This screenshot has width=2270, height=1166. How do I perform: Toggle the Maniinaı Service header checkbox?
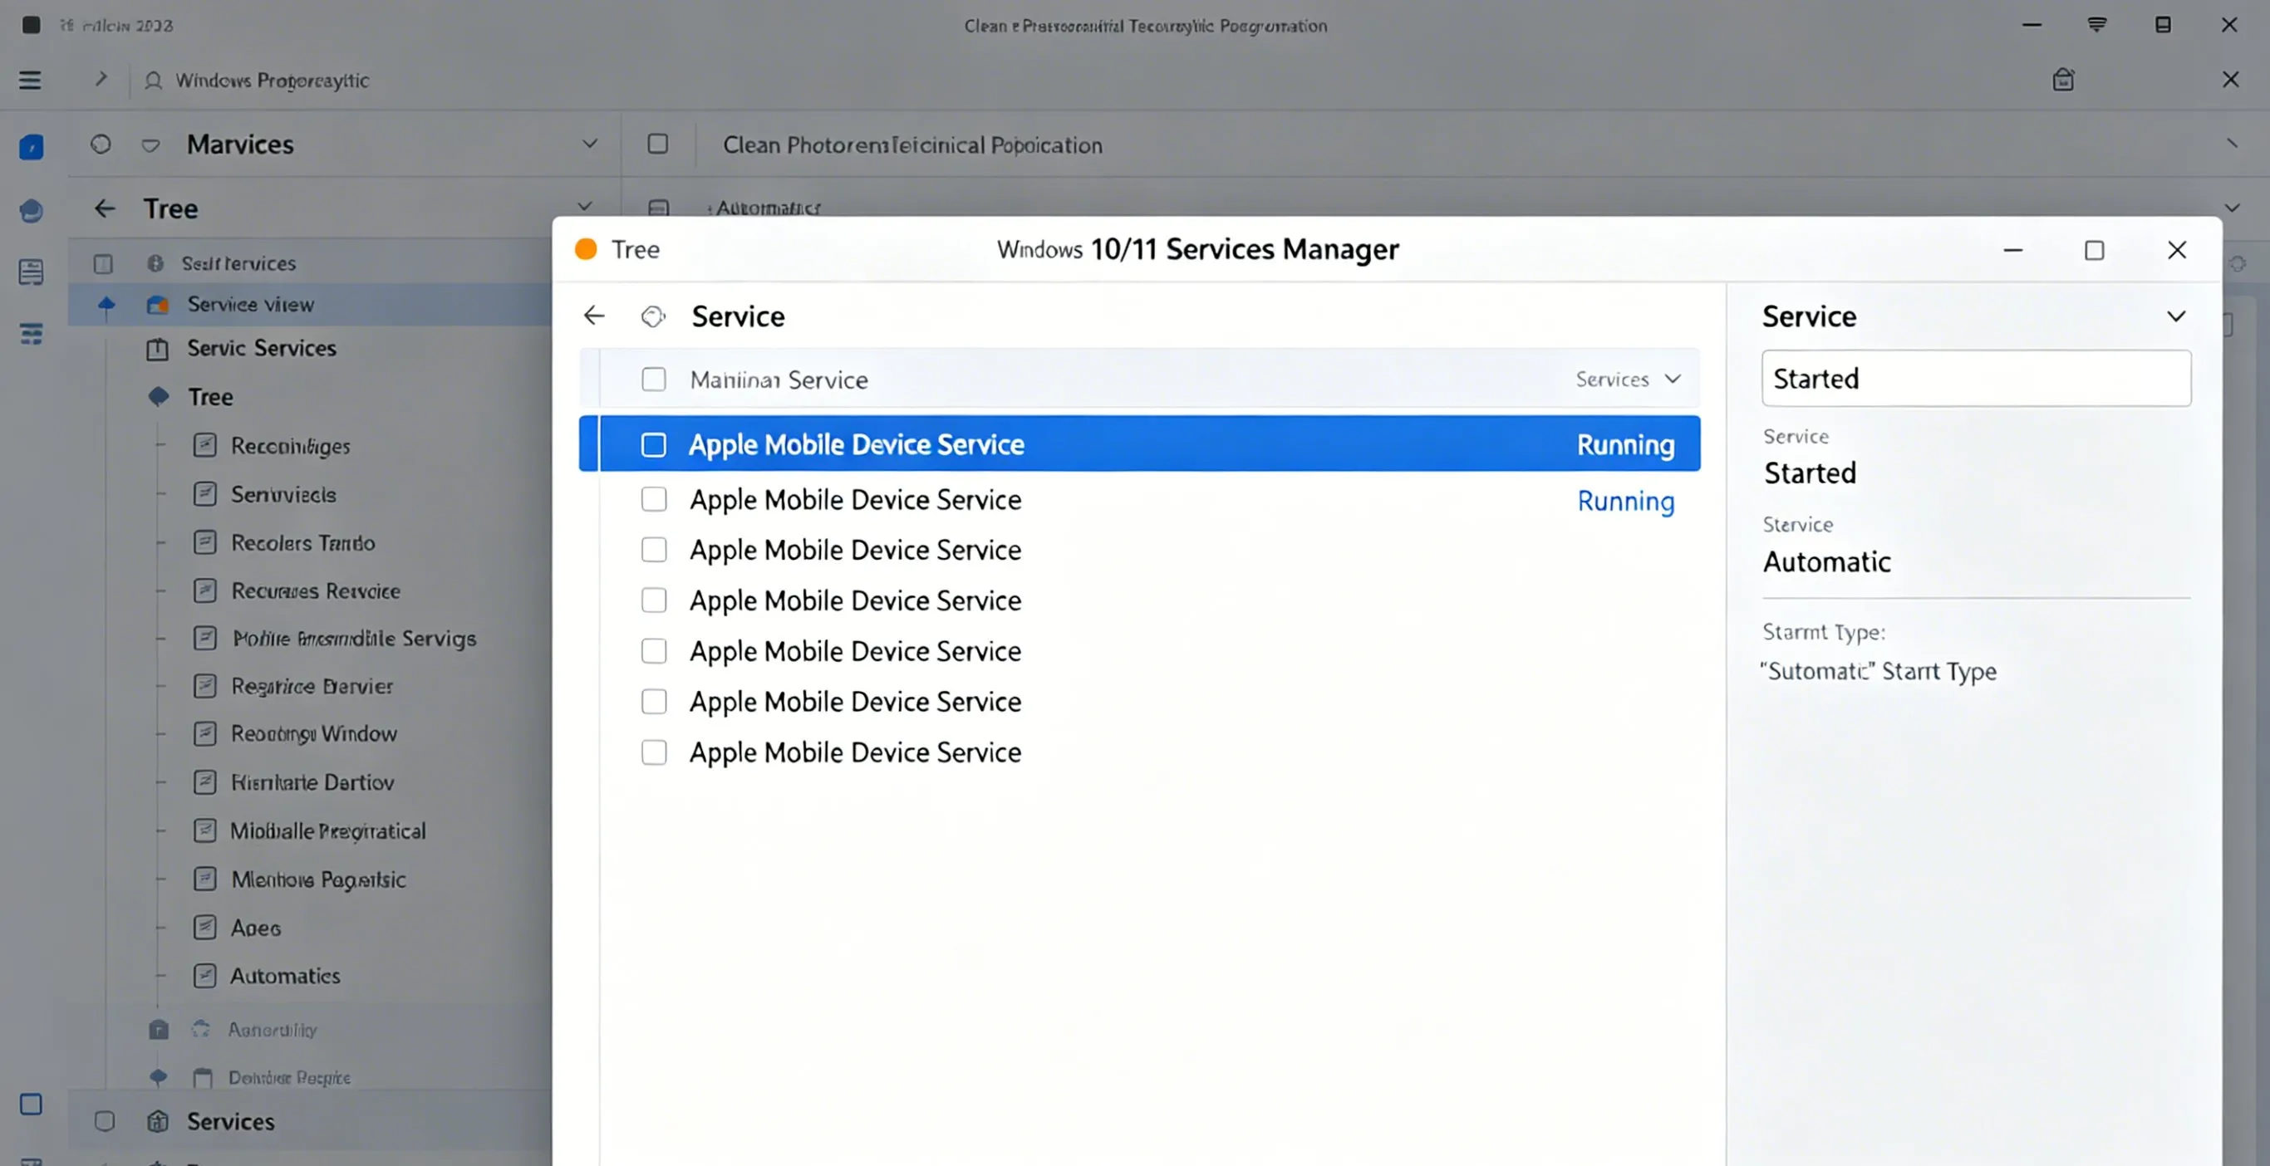(654, 379)
